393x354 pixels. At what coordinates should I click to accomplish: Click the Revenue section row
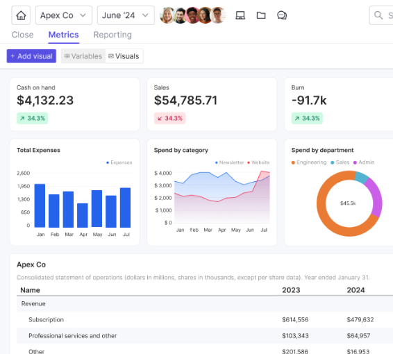(205, 303)
